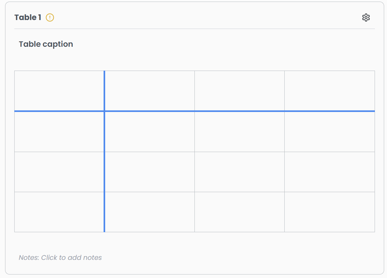Click the second row, fourth column cell
This screenshot has width=387, height=278.
point(329,132)
